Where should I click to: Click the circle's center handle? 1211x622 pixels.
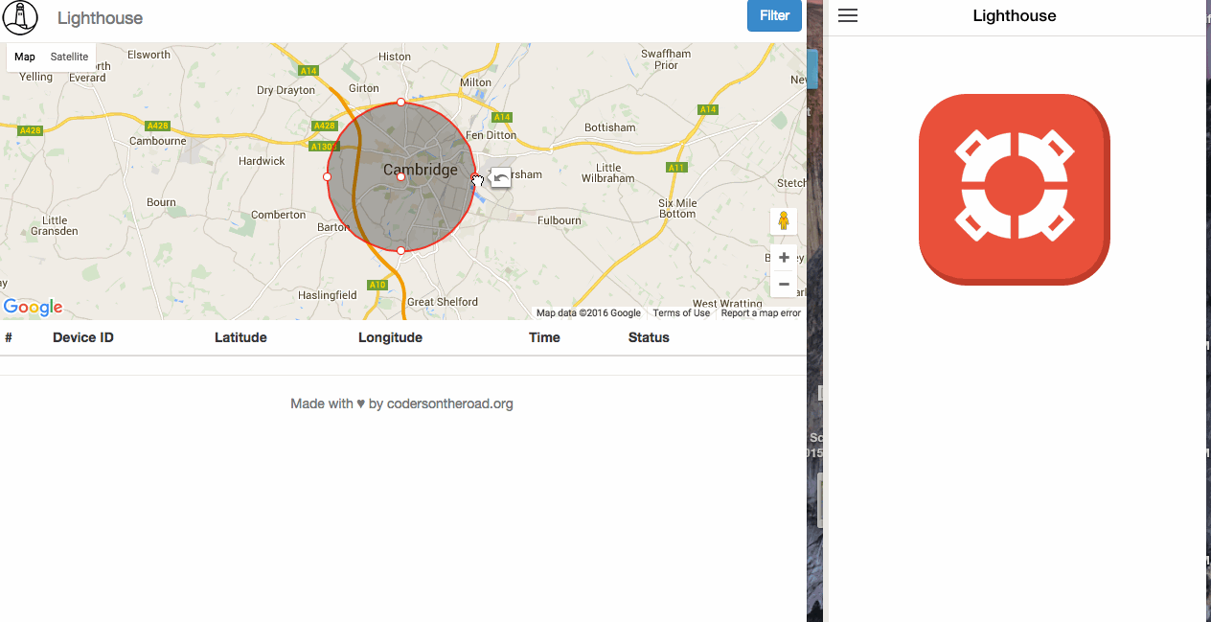pyautogui.click(x=400, y=176)
